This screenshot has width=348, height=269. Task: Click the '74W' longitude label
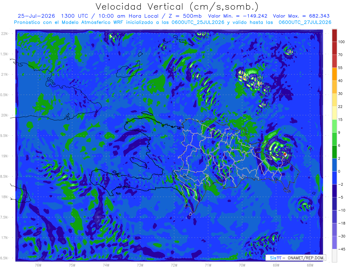106,265
